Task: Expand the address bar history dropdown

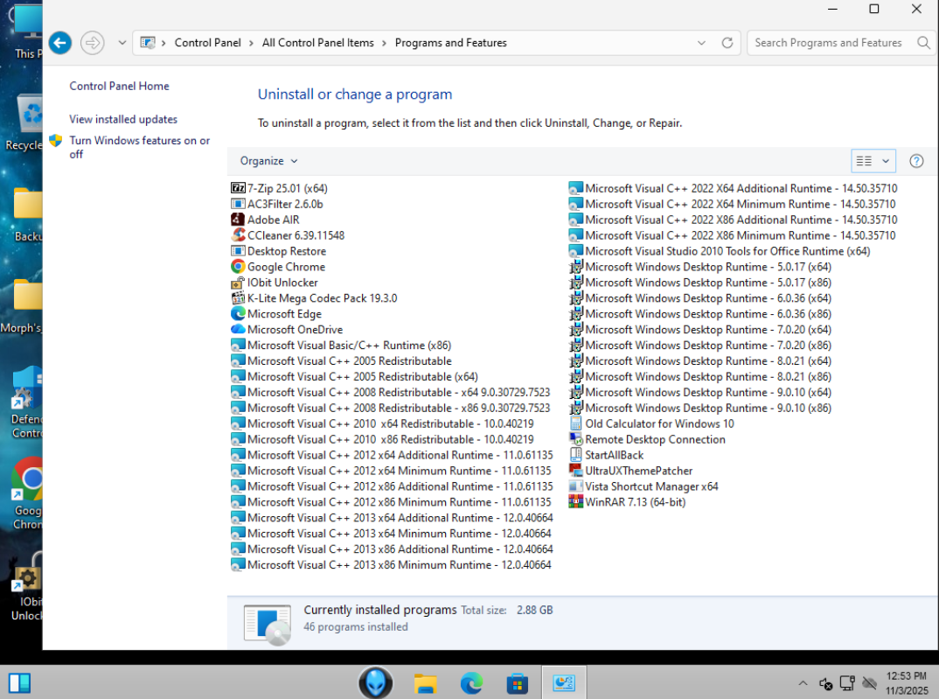Action: [x=701, y=43]
